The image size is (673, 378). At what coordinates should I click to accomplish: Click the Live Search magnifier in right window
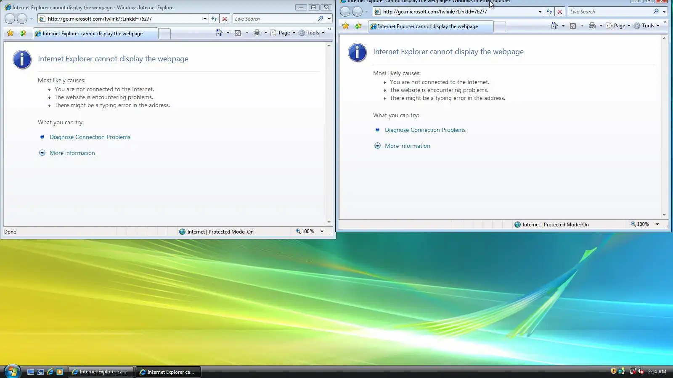[656, 11]
